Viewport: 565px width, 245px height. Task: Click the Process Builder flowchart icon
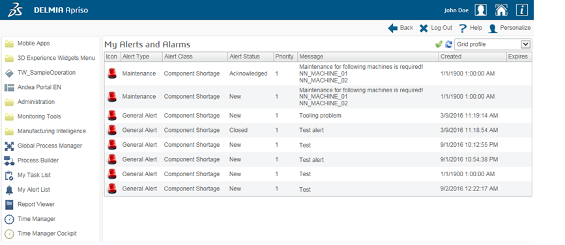pos(9,161)
